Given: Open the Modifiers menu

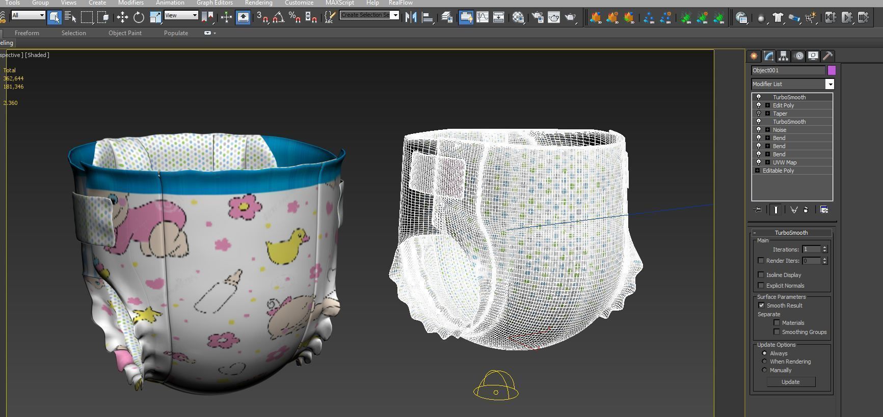Looking at the screenshot, I should point(131,3).
